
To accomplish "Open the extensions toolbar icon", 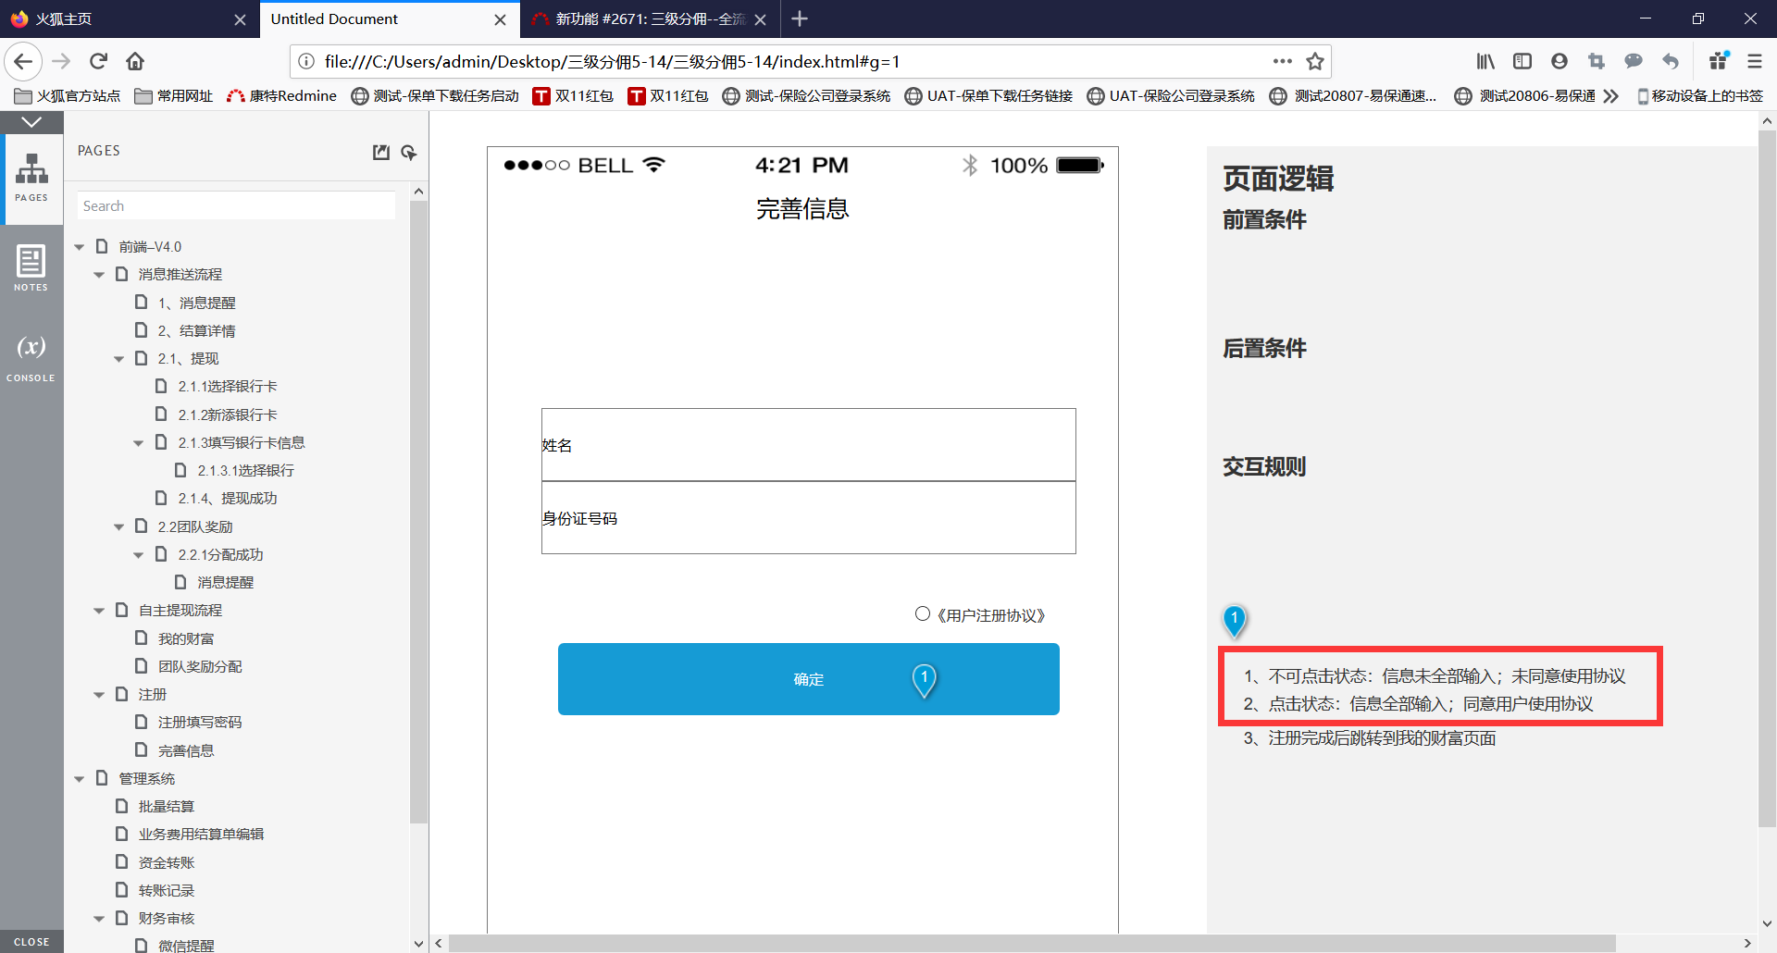I will coord(1720,62).
